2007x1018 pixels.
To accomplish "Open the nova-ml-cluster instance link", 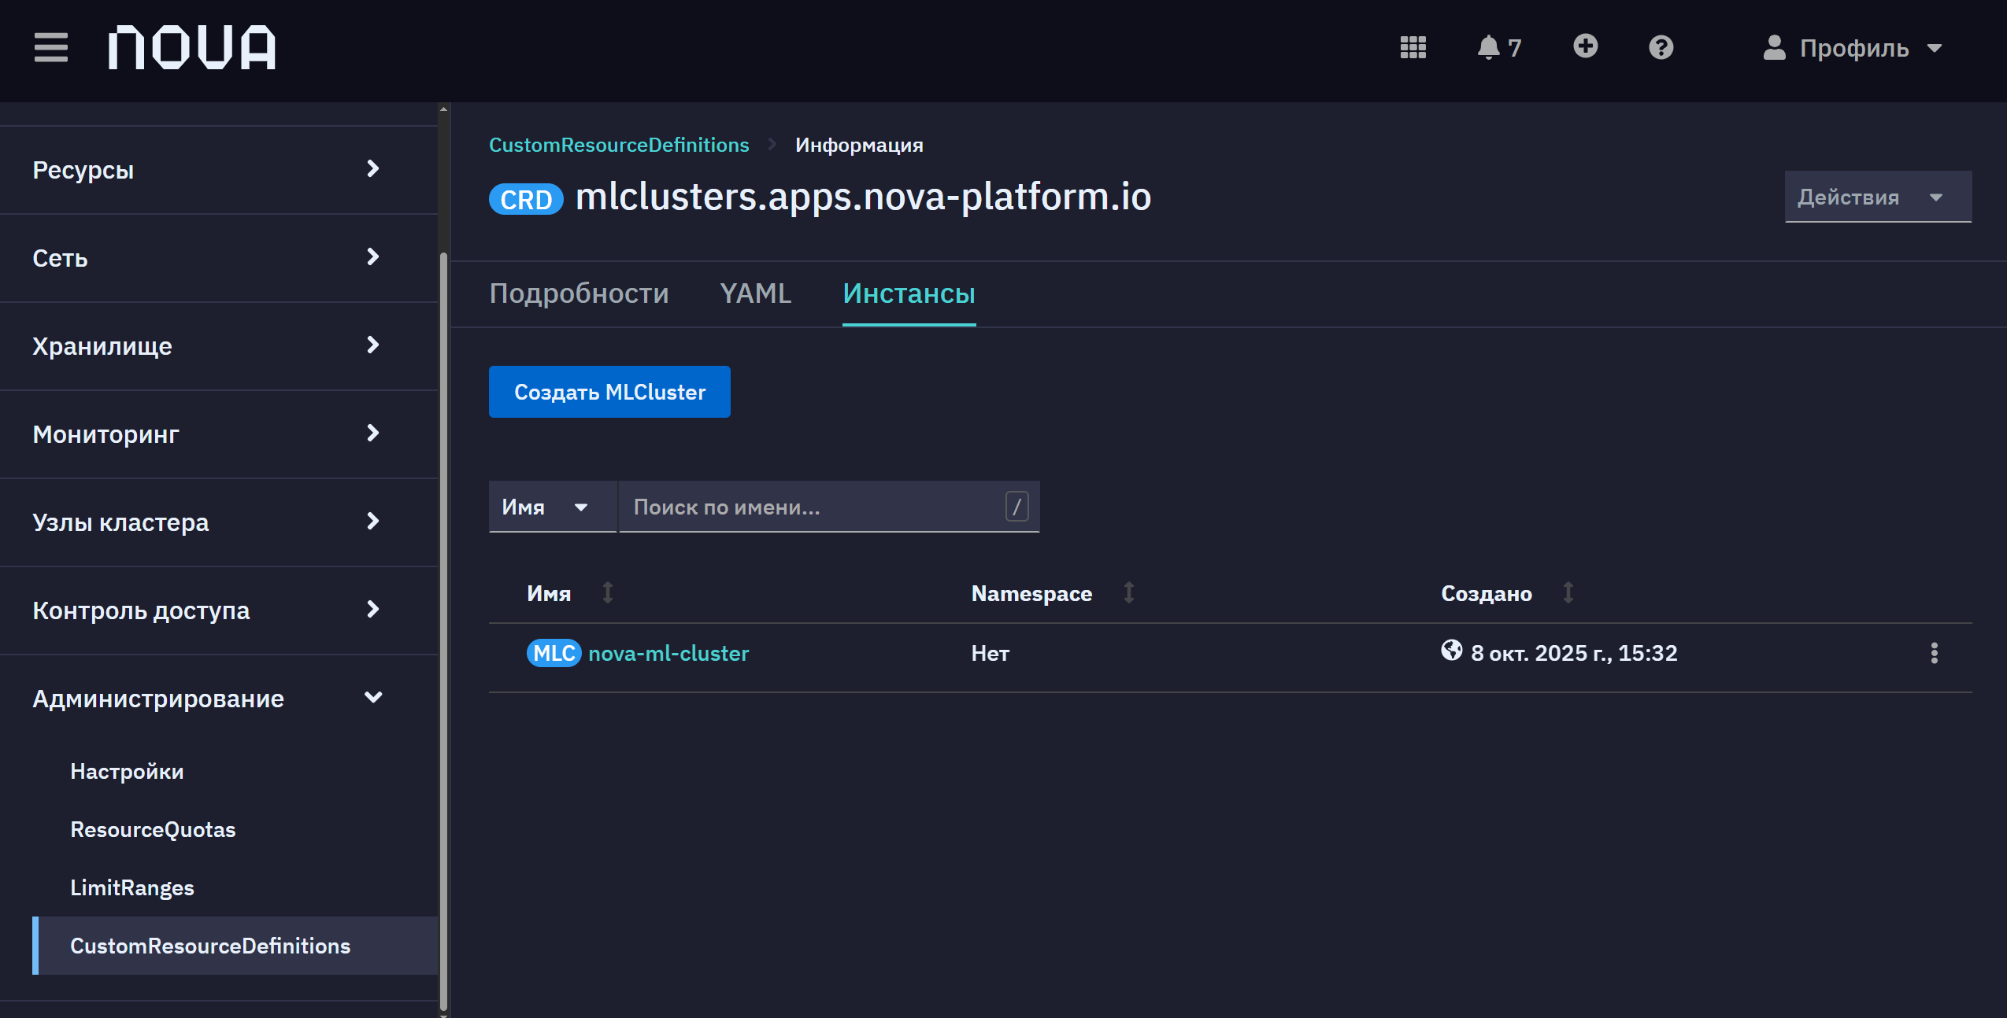I will pos(668,653).
